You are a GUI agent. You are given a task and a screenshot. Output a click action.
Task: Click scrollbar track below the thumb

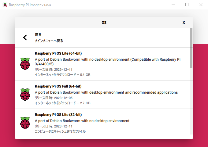191,101
